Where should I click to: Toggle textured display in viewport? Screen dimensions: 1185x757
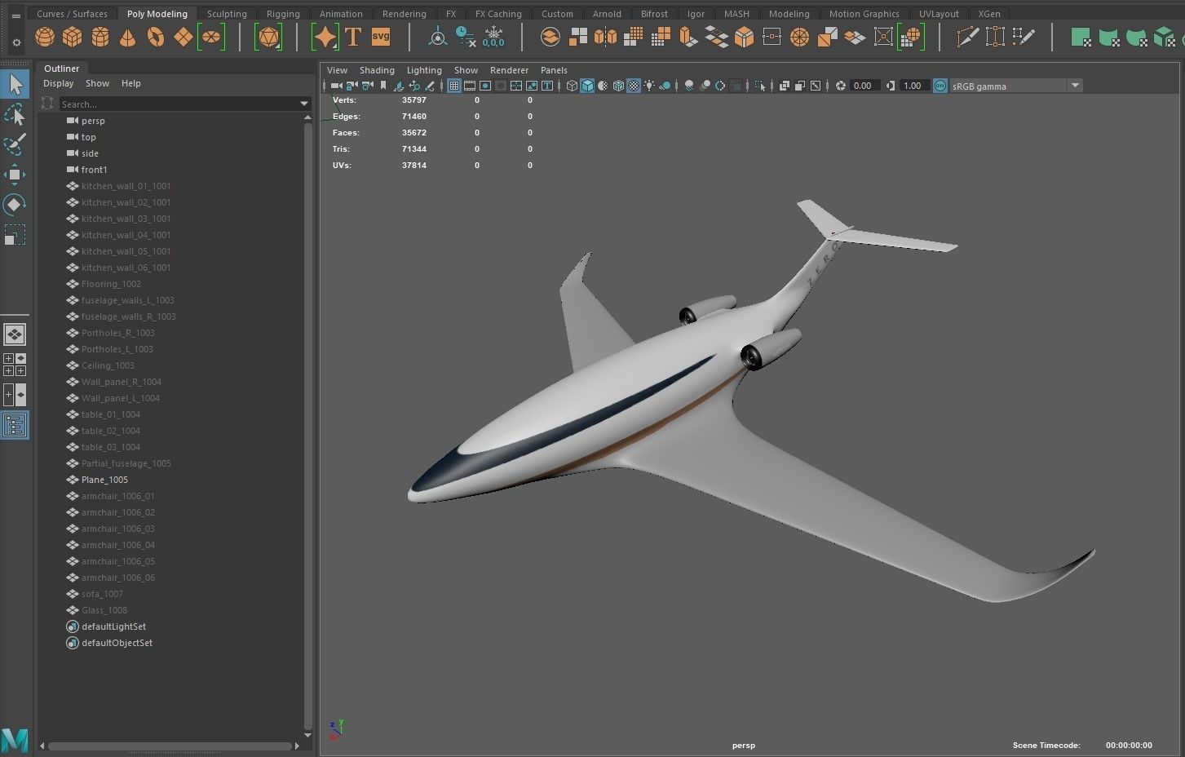(634, 86)
